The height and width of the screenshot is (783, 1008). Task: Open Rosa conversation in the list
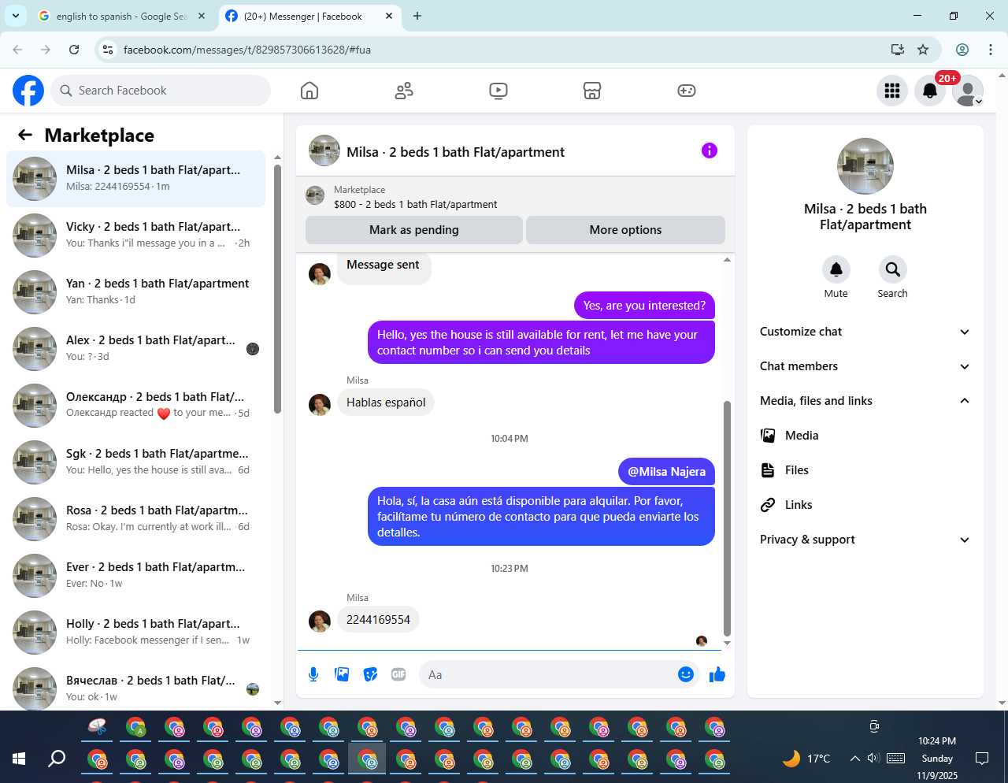click(x=136, y=519)
